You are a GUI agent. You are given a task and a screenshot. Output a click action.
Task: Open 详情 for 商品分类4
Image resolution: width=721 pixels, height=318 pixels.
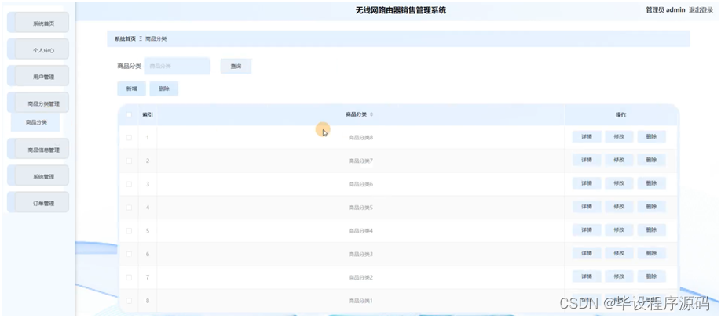[587, 230]
